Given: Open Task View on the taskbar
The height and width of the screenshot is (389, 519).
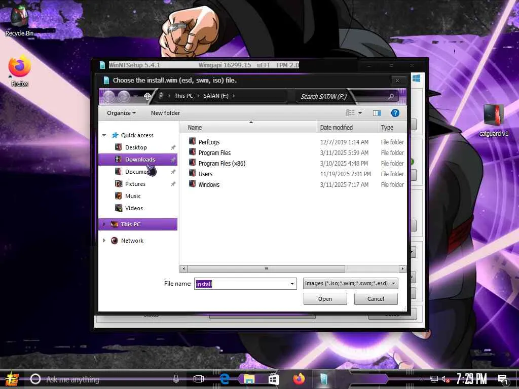Looking at the screenshot, I should [x=199, y=379].
